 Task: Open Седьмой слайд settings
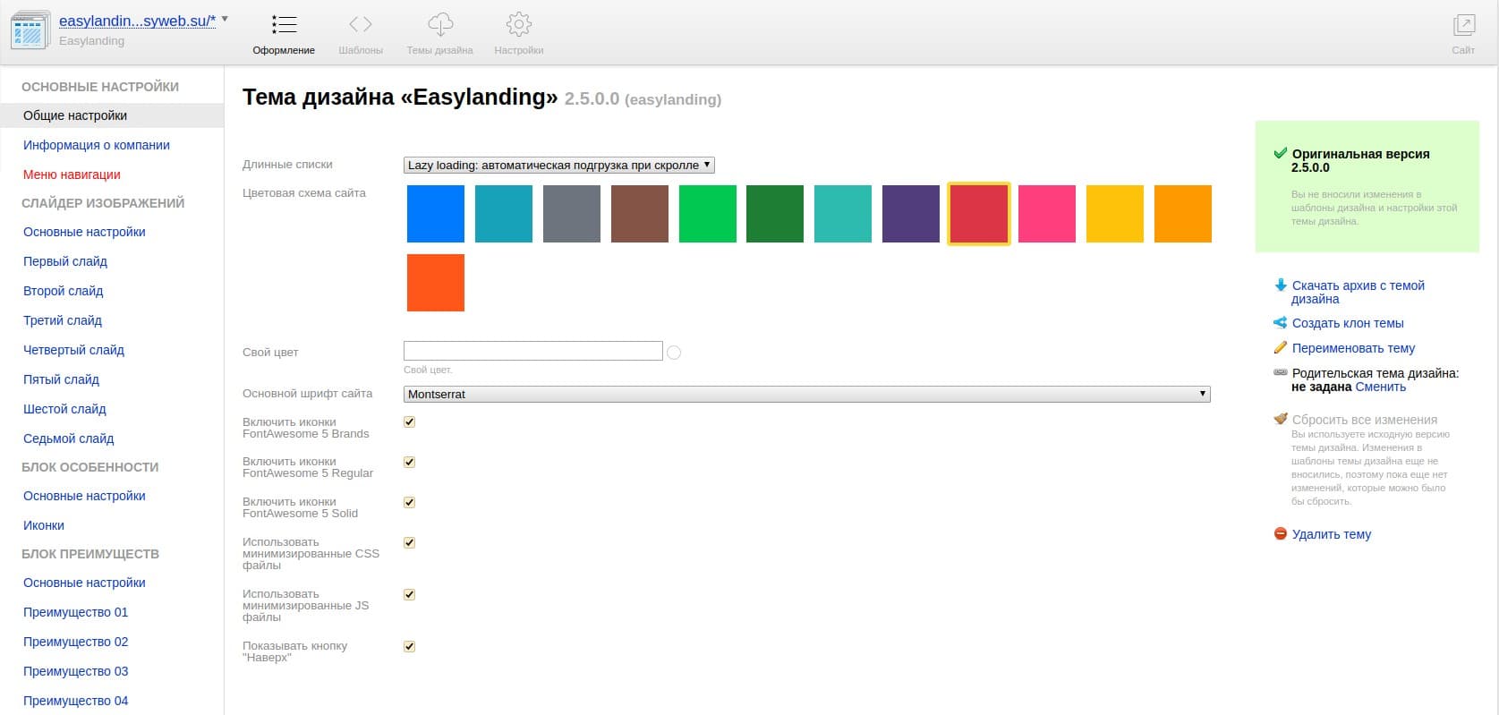pos(69,438)
